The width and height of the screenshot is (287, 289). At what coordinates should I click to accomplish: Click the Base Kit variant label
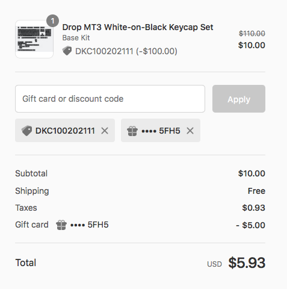pos(76,38)
